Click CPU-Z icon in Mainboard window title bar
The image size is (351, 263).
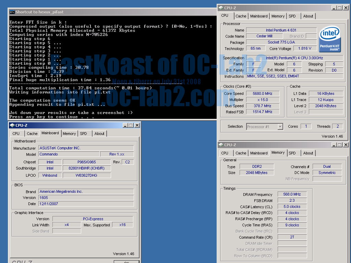click(x=13, y=125)
